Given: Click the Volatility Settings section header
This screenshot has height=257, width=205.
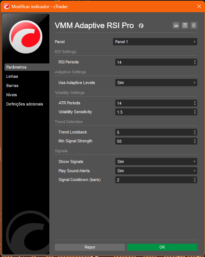Looking at the screenshot, I should [70, 93].
